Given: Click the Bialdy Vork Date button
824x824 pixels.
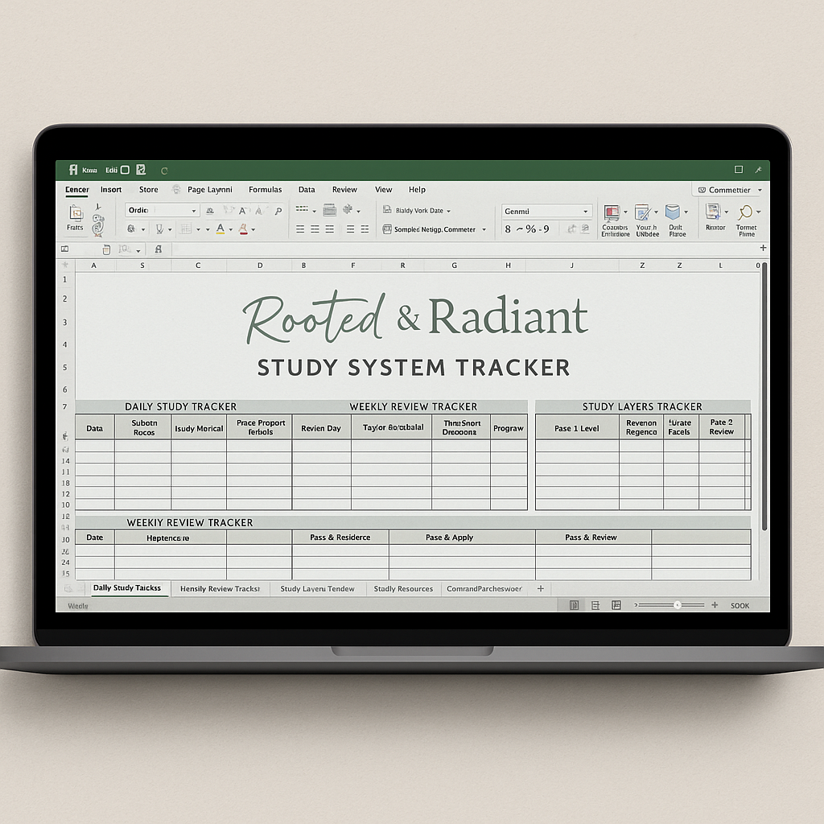Looking at the screenshot, I should [418, 210].
